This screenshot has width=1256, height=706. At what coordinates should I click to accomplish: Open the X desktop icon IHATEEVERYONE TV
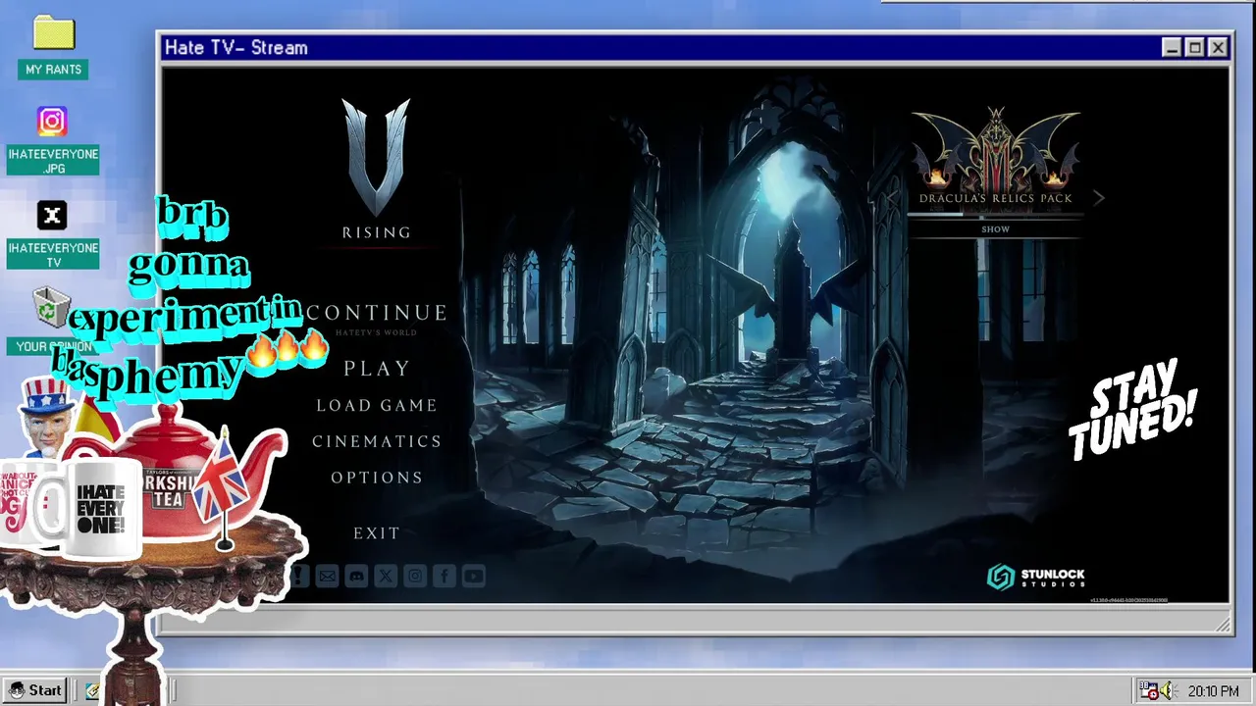pos(53,235)
